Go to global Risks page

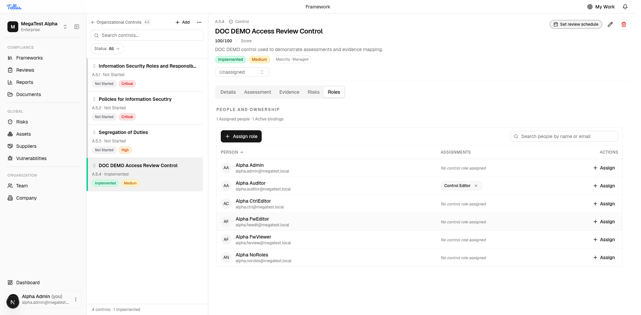43,122
